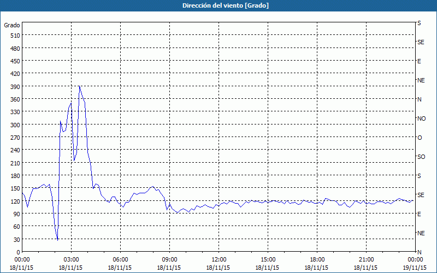Click the 09:00 time label

pos(169,260)
